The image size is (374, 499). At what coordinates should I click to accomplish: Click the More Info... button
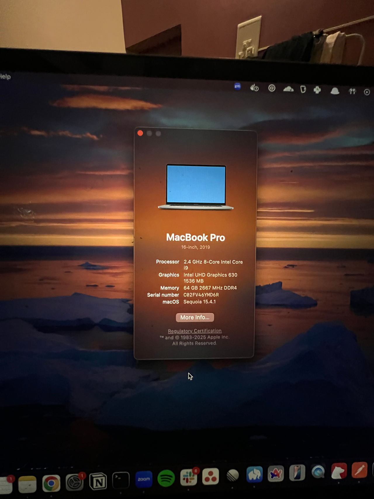tap(195, 317)
